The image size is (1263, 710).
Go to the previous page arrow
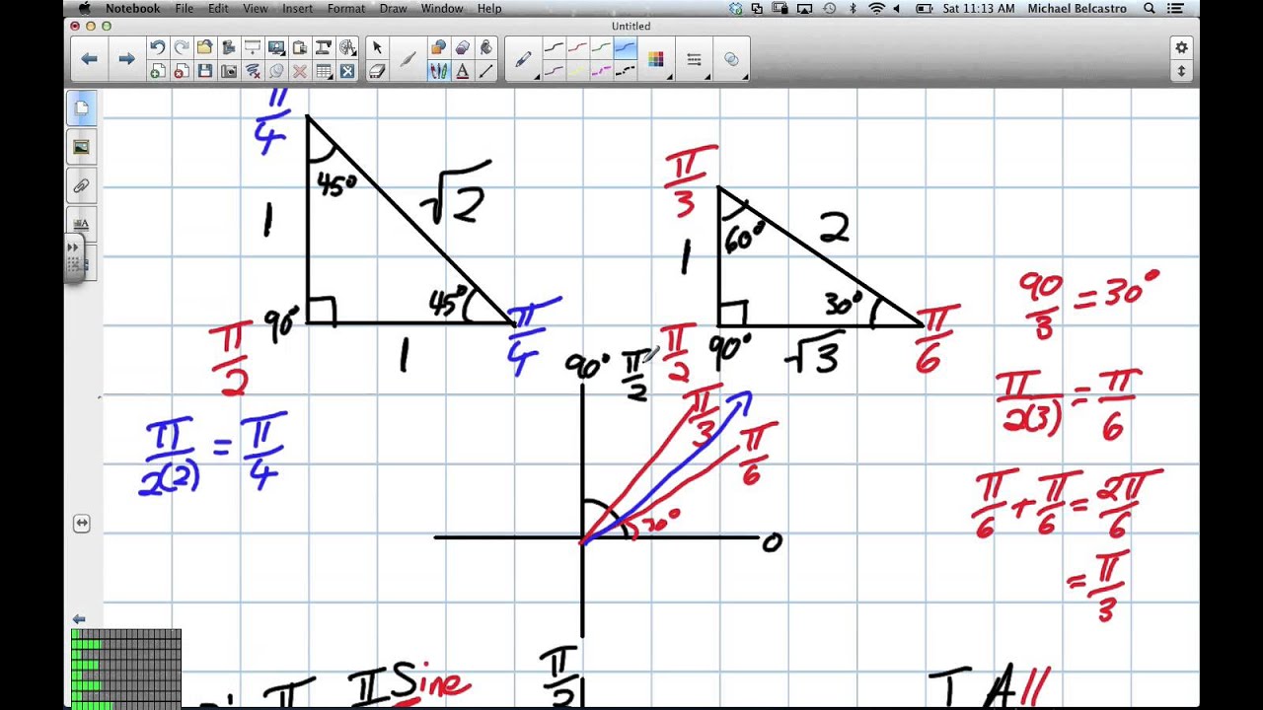coord(89,59)
